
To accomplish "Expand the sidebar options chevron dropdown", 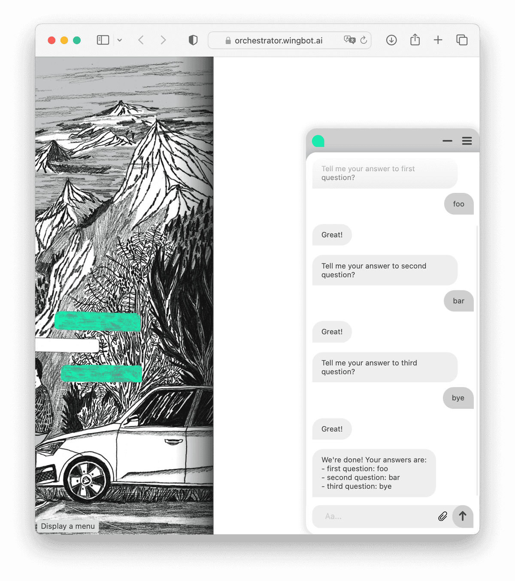I will click(x=120, y=40).
